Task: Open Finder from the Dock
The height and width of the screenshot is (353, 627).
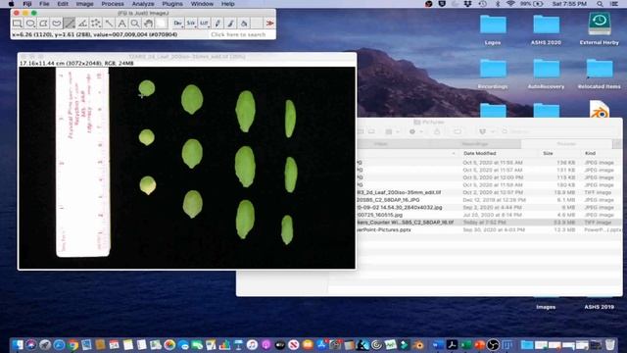Action: 18,344
